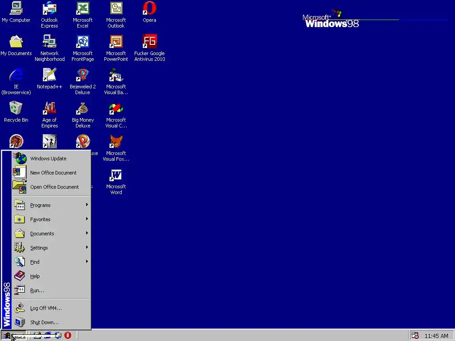Viewport: 455px width, 341px height.
Task: Click the 11:45 AM taskbar clock
Action: [x=436, y=336]
